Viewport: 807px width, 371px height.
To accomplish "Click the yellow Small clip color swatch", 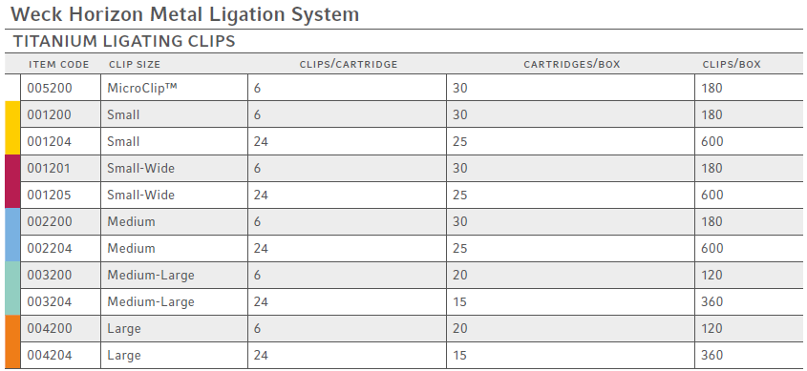I will [x=12, y=128].
